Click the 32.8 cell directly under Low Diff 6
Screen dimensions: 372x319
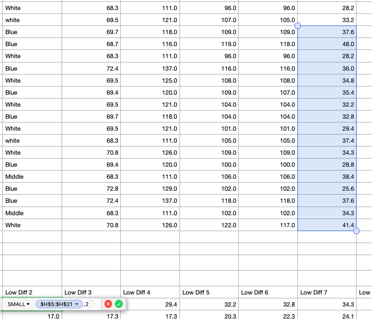tap(268, 304)
